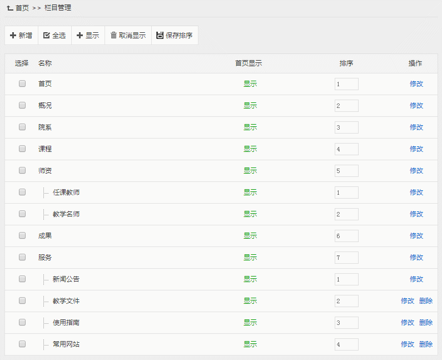Image resolution: width=442 pixels, height=360 pixels.
Task: Open 首页 breadcrumb link
Action: pos(22,8)
